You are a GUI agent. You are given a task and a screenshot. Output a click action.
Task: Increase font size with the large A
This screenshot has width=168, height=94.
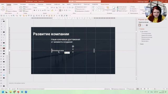(52, 8)
